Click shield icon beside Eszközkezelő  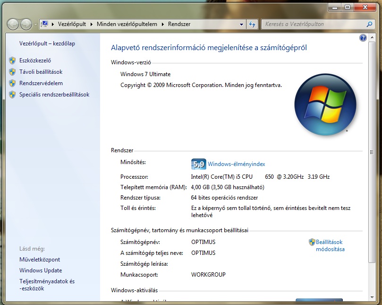coord(12,61)
